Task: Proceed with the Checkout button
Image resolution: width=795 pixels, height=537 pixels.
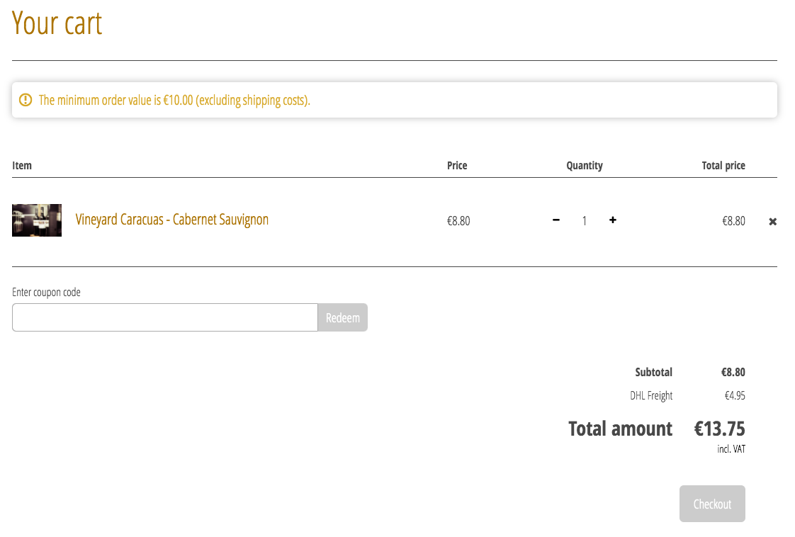Action: click(x=712, y=504)
